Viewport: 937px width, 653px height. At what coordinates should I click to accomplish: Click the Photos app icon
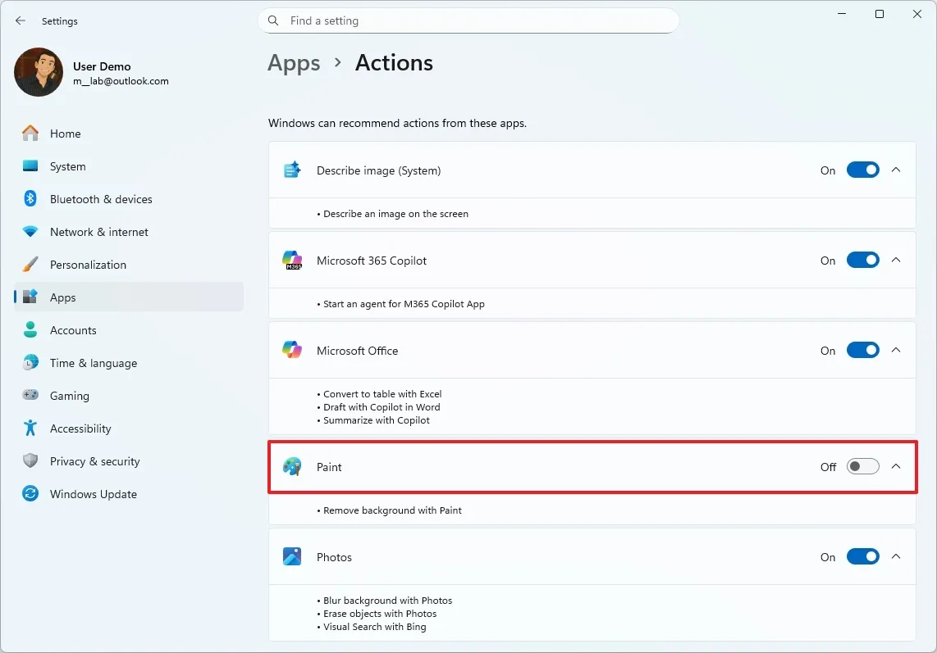coord(292,556)
